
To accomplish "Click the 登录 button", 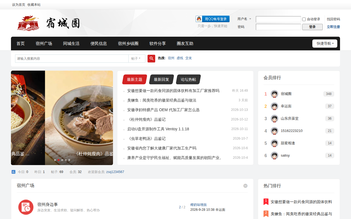I will [x=312, y=27].
